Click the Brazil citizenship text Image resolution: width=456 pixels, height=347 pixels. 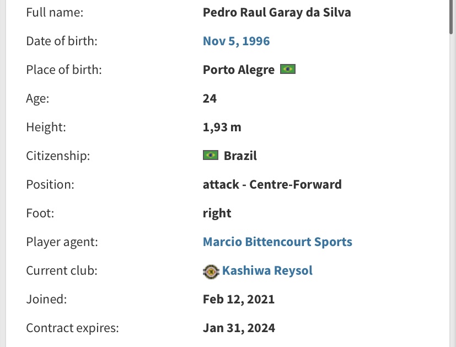point(240,156)
